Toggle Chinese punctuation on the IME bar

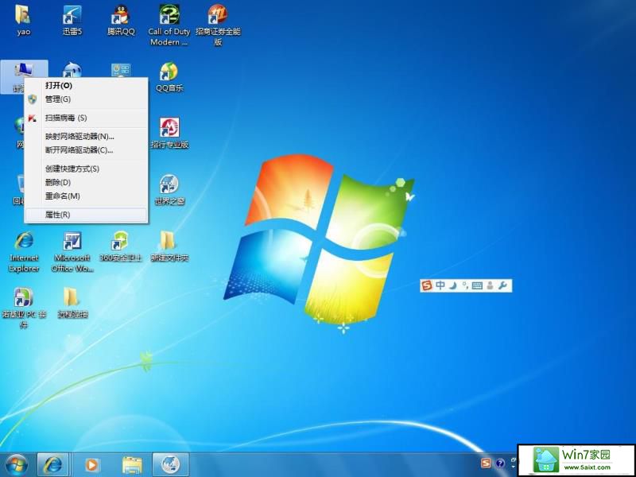coord(465,285)
